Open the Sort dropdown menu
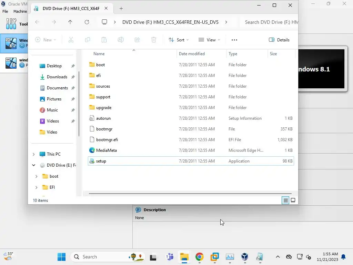The image size is (353, 265). [x=179, y=40]
